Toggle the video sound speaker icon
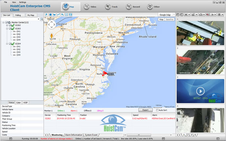 208,14
